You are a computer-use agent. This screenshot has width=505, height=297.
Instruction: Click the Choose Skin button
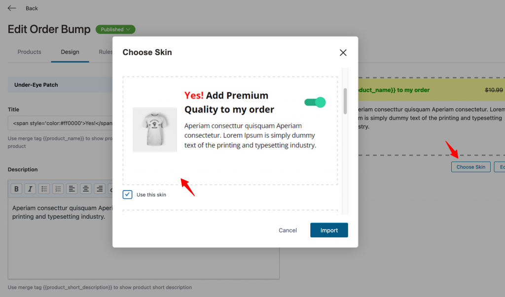point(470,167)
